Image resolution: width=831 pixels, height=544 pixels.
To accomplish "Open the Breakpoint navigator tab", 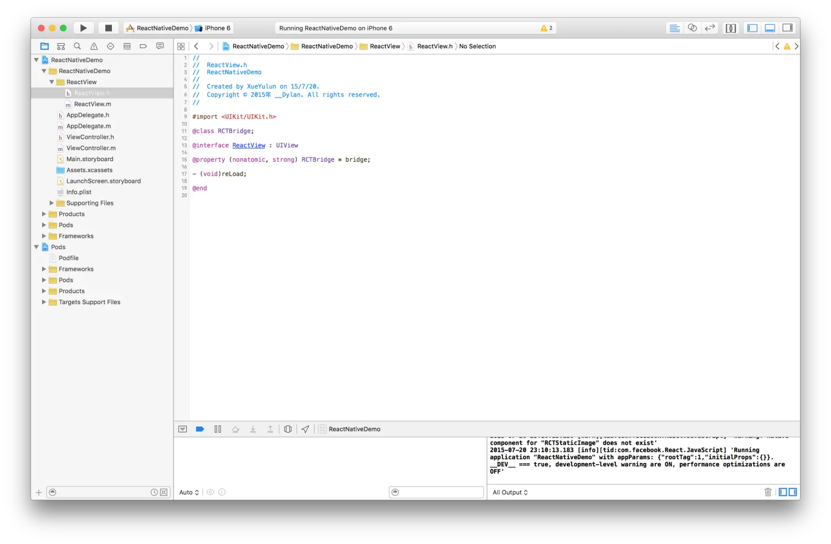I will pyautogui.click(x=143, y=47).
